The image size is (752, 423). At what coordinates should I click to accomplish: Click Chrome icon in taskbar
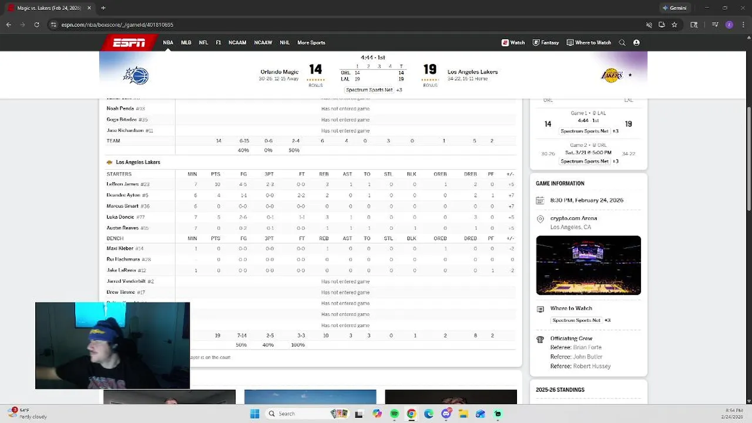(x=411, y=414)
